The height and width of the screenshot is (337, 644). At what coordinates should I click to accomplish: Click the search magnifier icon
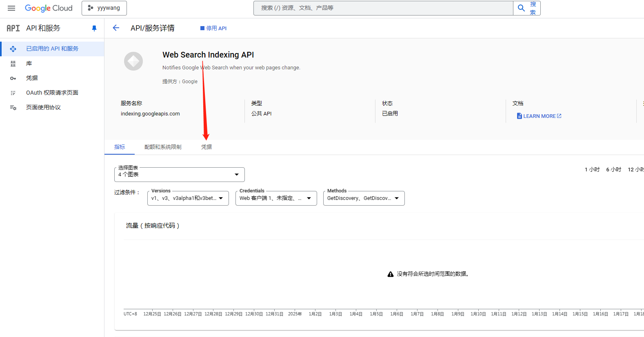521,8
